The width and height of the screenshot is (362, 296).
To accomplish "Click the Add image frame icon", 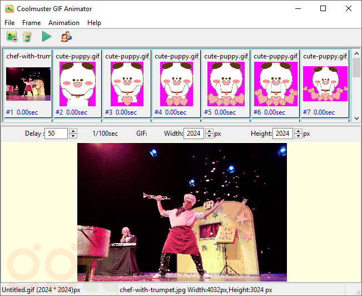I will (12, 37).
